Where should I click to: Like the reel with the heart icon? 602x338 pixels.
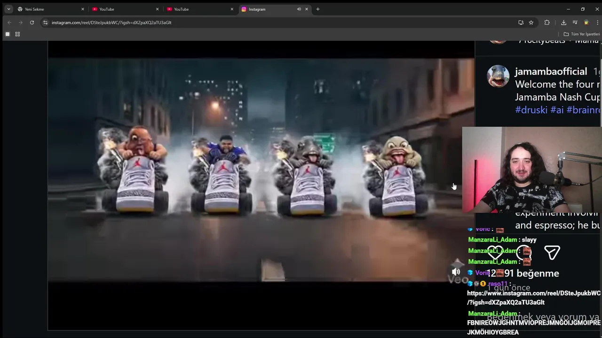point(495,253)
